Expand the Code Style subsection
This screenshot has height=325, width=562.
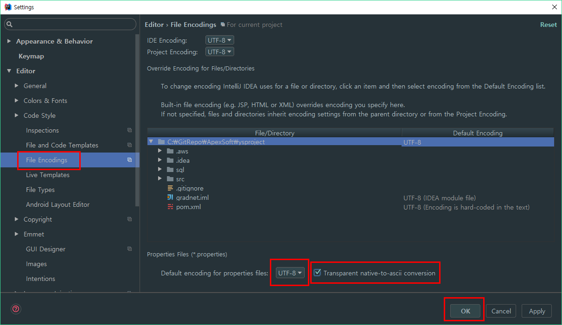tap(17, 115)
